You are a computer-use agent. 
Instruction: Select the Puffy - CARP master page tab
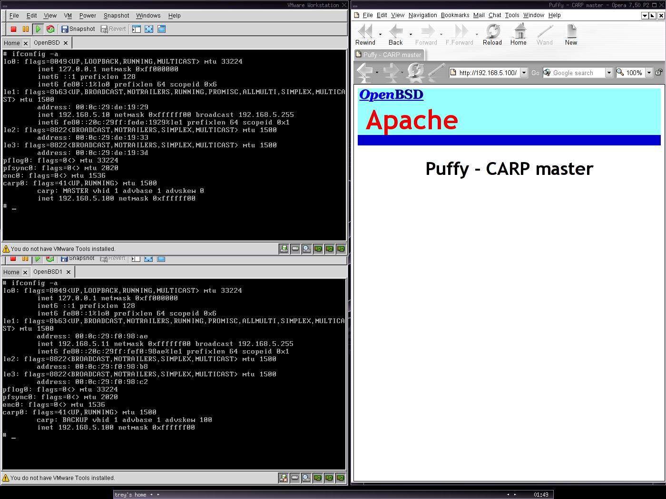(389, 55)
